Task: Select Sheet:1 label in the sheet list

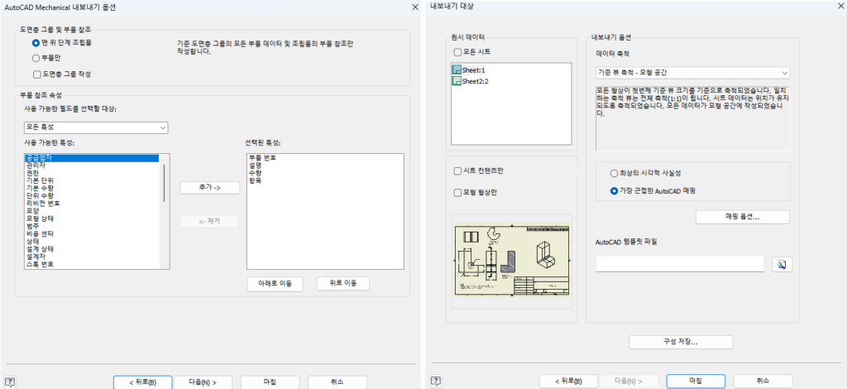Action: tap(474, 70)
